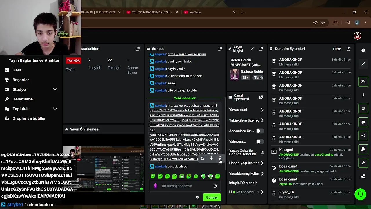This screenshot has width=371, height=209.
Task: Open Takipçilere özel sohbet options
Action: 246,120
